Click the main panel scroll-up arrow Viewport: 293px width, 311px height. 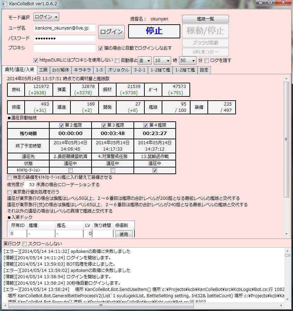(x=286, y=78)
